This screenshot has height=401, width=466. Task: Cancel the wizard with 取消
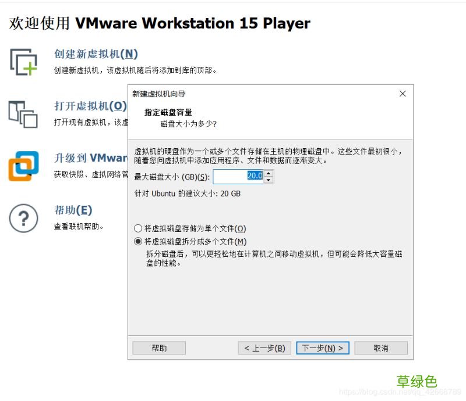click(381, 348)
